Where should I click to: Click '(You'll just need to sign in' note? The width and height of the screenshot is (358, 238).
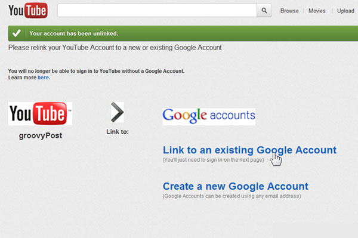213,160
